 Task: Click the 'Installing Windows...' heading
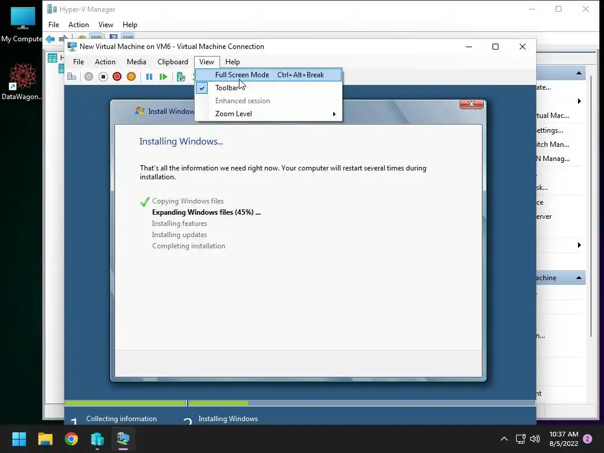pyautogui.click(x=181, y=142)
